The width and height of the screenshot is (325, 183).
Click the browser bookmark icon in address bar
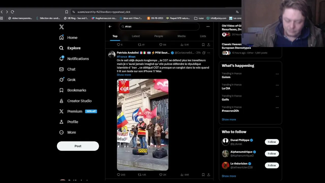pyautogui.click(x=67, y=12)
